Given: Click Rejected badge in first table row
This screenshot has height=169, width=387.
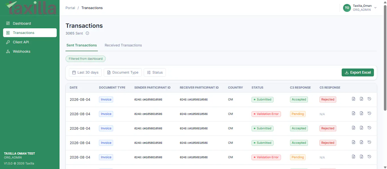Looking at the screenshot, I should [x=328, y=100].
